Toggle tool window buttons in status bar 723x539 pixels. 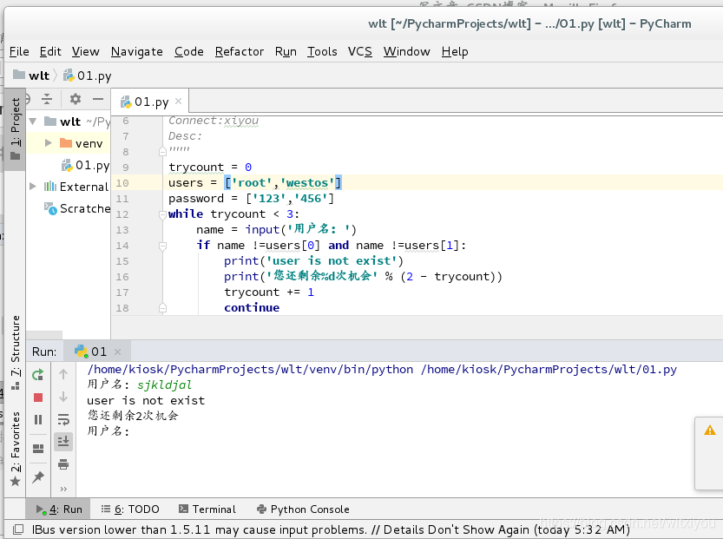[18, 529]
